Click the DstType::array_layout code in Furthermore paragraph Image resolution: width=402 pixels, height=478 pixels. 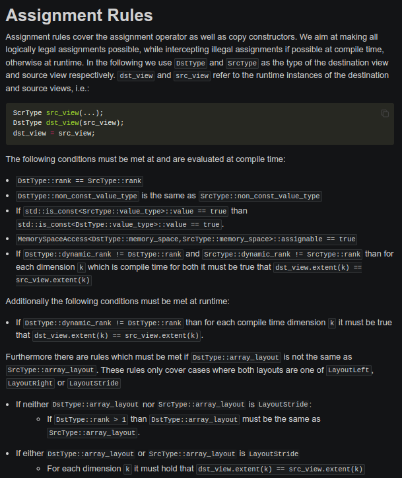[236, 357]
